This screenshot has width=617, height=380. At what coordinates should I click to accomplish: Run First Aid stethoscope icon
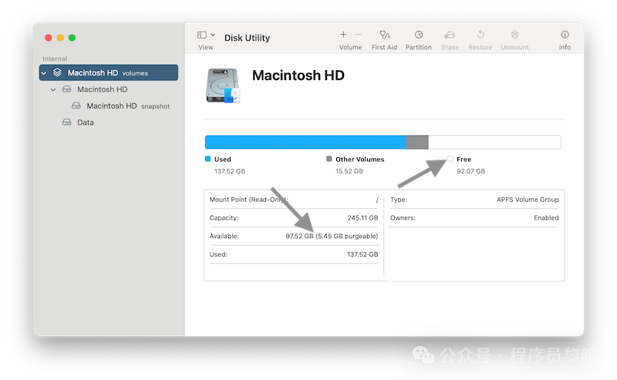[x=384, y=35]
